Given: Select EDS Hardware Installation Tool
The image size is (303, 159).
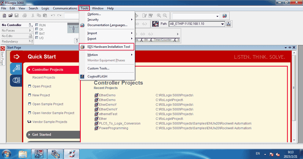Looking at the screenshot, I should click(109, 47).
